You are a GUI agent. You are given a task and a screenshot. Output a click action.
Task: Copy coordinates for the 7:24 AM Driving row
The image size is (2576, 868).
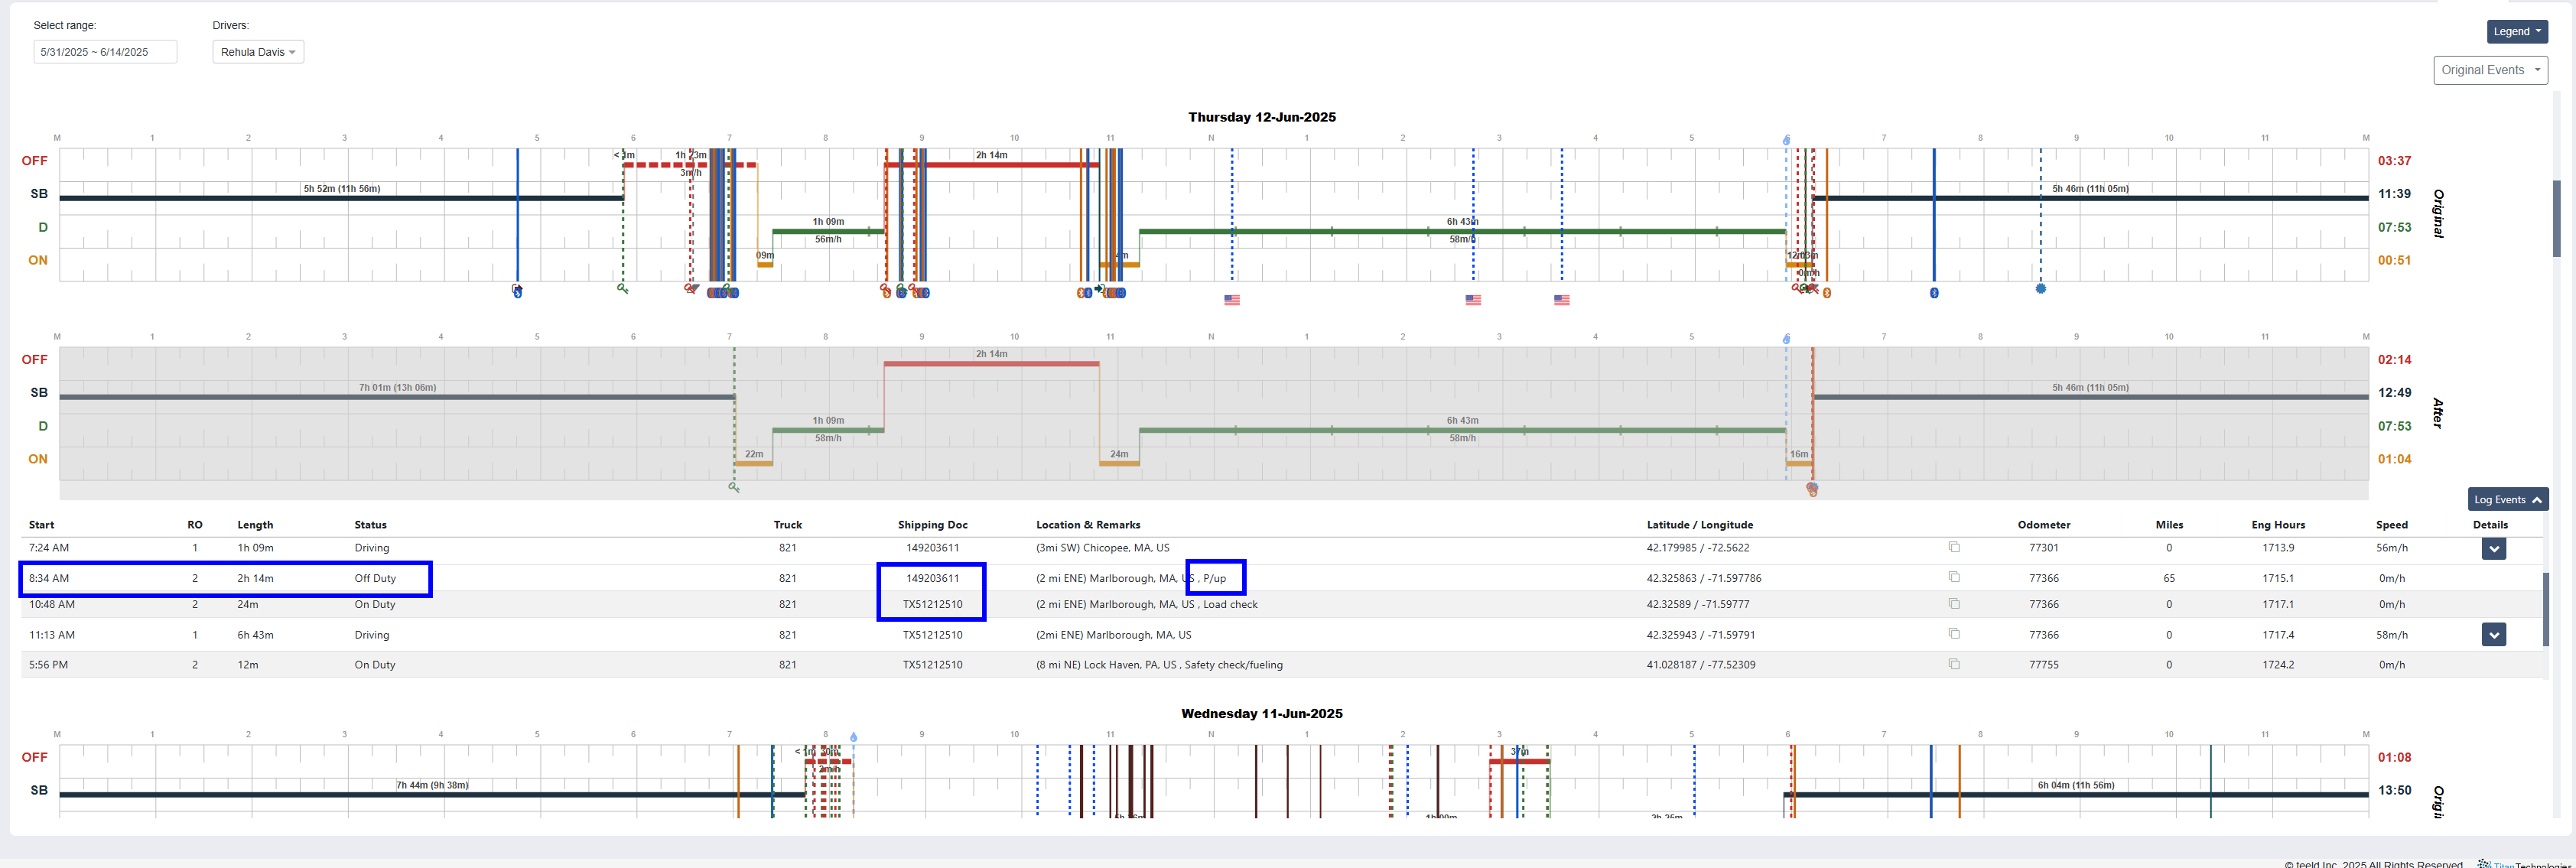tap(1954, 547)
